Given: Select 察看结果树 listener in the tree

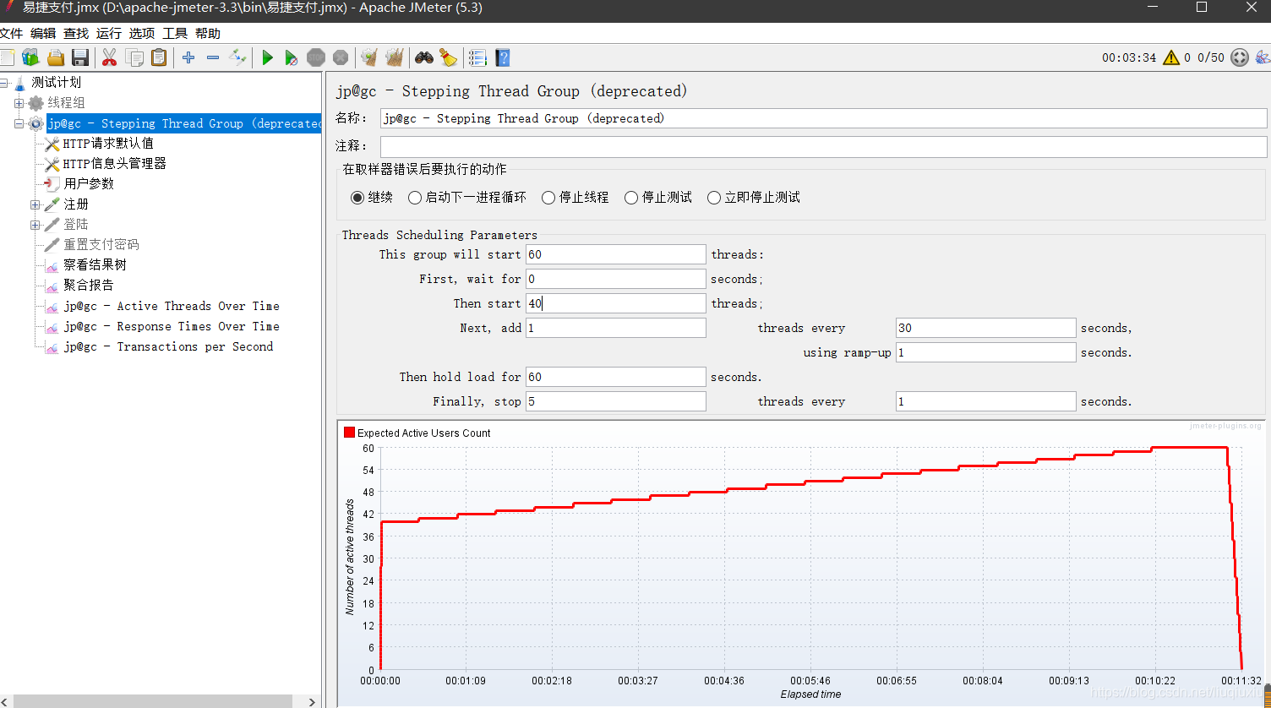Looking at the screenshot, I should point(95,265).
